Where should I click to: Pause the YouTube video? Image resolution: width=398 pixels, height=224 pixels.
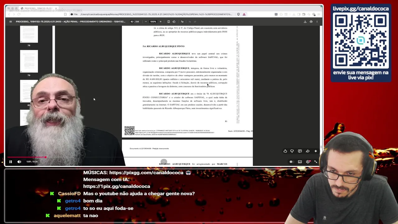point(11,161)
